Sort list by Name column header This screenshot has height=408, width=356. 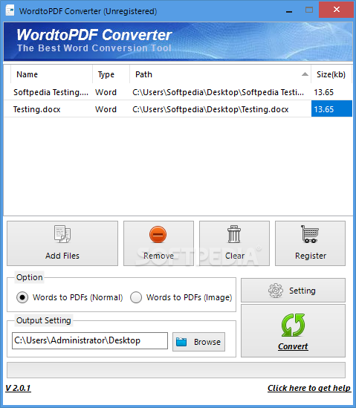point(51,74)
